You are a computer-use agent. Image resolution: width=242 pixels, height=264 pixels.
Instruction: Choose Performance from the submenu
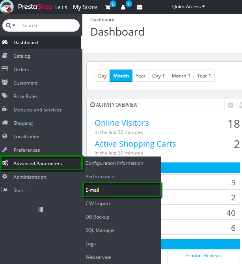point(122,176)
